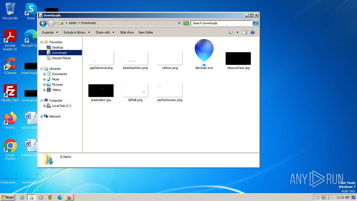Expand the Network node
357x201 pixels.
[42, 117]
